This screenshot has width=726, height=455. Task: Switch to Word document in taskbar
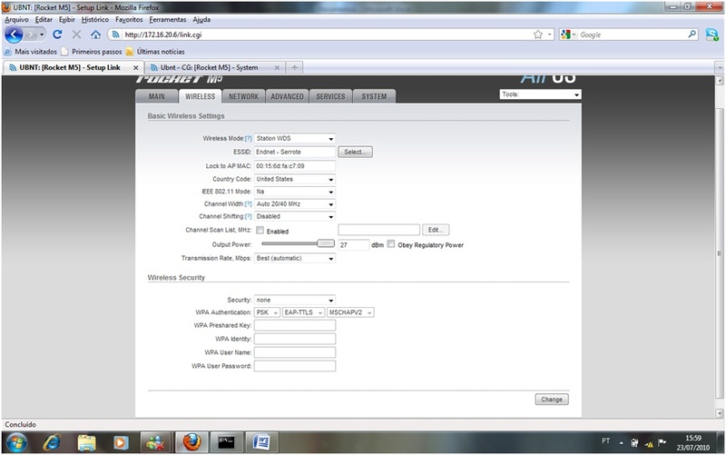point(261,442)
